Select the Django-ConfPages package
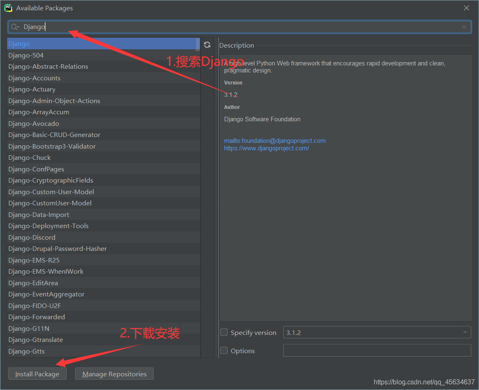Viewport: 479px width, 390px height. [104, 169]
